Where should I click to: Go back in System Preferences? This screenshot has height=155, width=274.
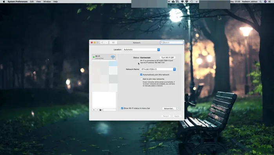[102, 43]
